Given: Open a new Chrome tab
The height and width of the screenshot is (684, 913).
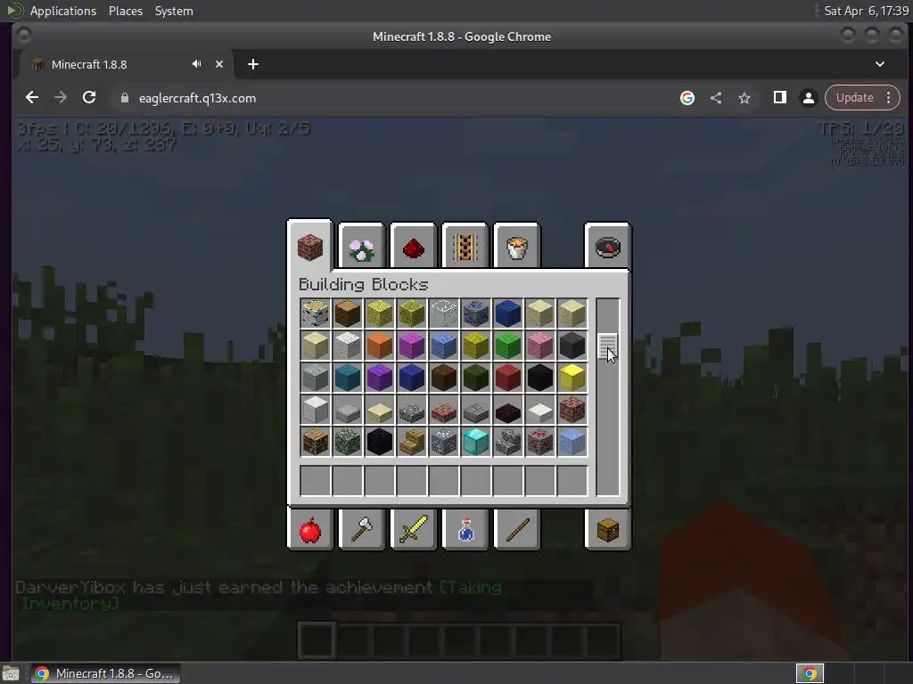Looking at the screenshot, I should [x=252, y=64].
